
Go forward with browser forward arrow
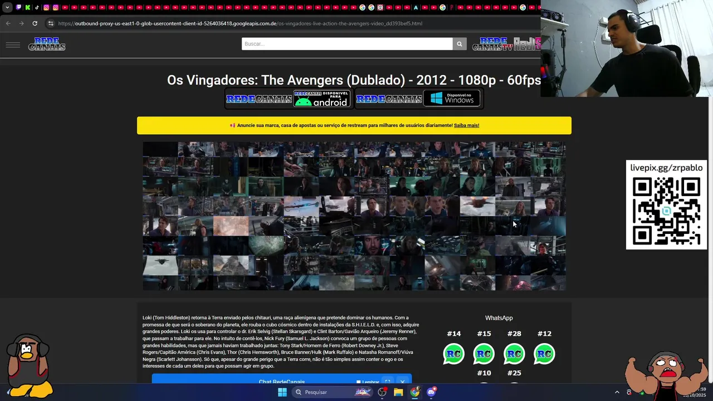click(21, 23)
